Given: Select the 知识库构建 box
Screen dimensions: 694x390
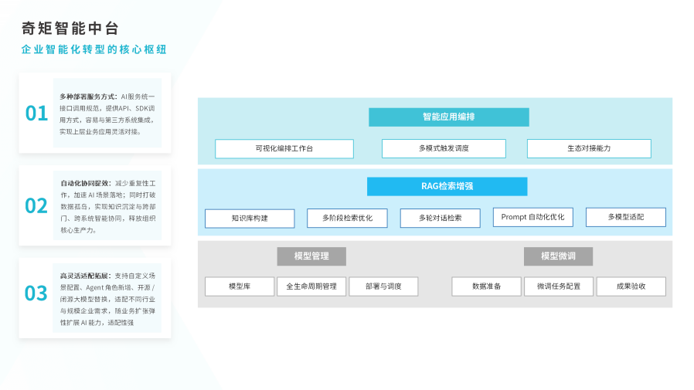Looking at the screenshot, I should [x=249, y=219].
